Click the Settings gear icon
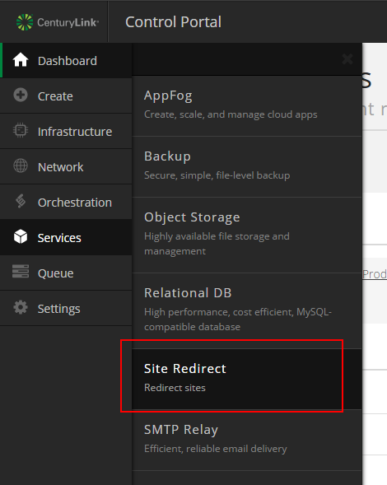Viewport: 387px width, 485px height. (21, 307)
